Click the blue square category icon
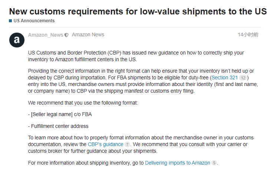278x175 pixels. point(10,21)
